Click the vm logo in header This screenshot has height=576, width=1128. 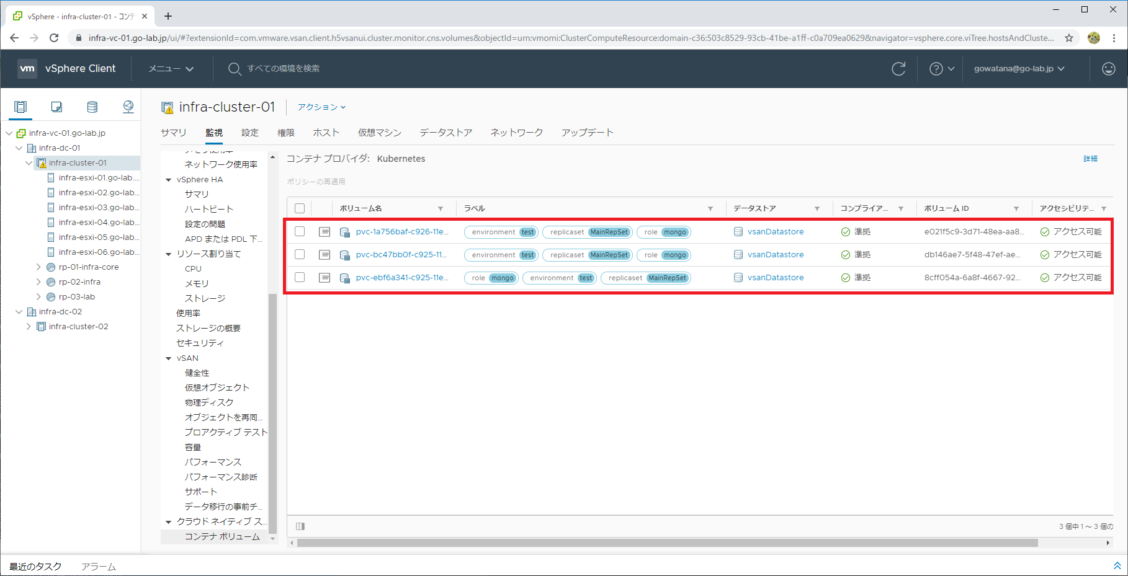[27, 68]
